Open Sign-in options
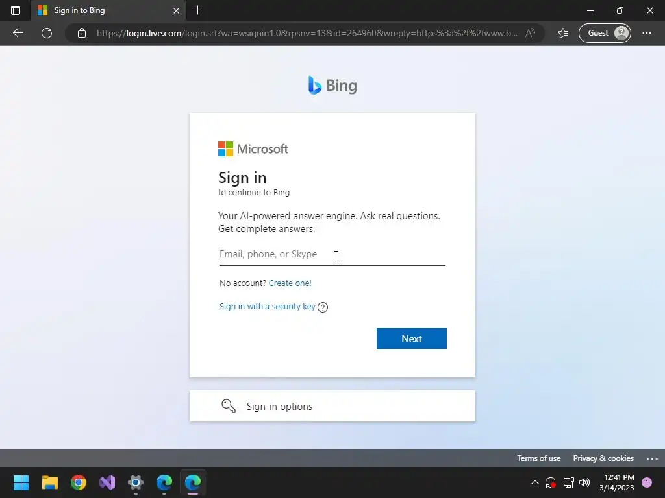Viewport: 665px width, 498px height. tap(332, 406)
